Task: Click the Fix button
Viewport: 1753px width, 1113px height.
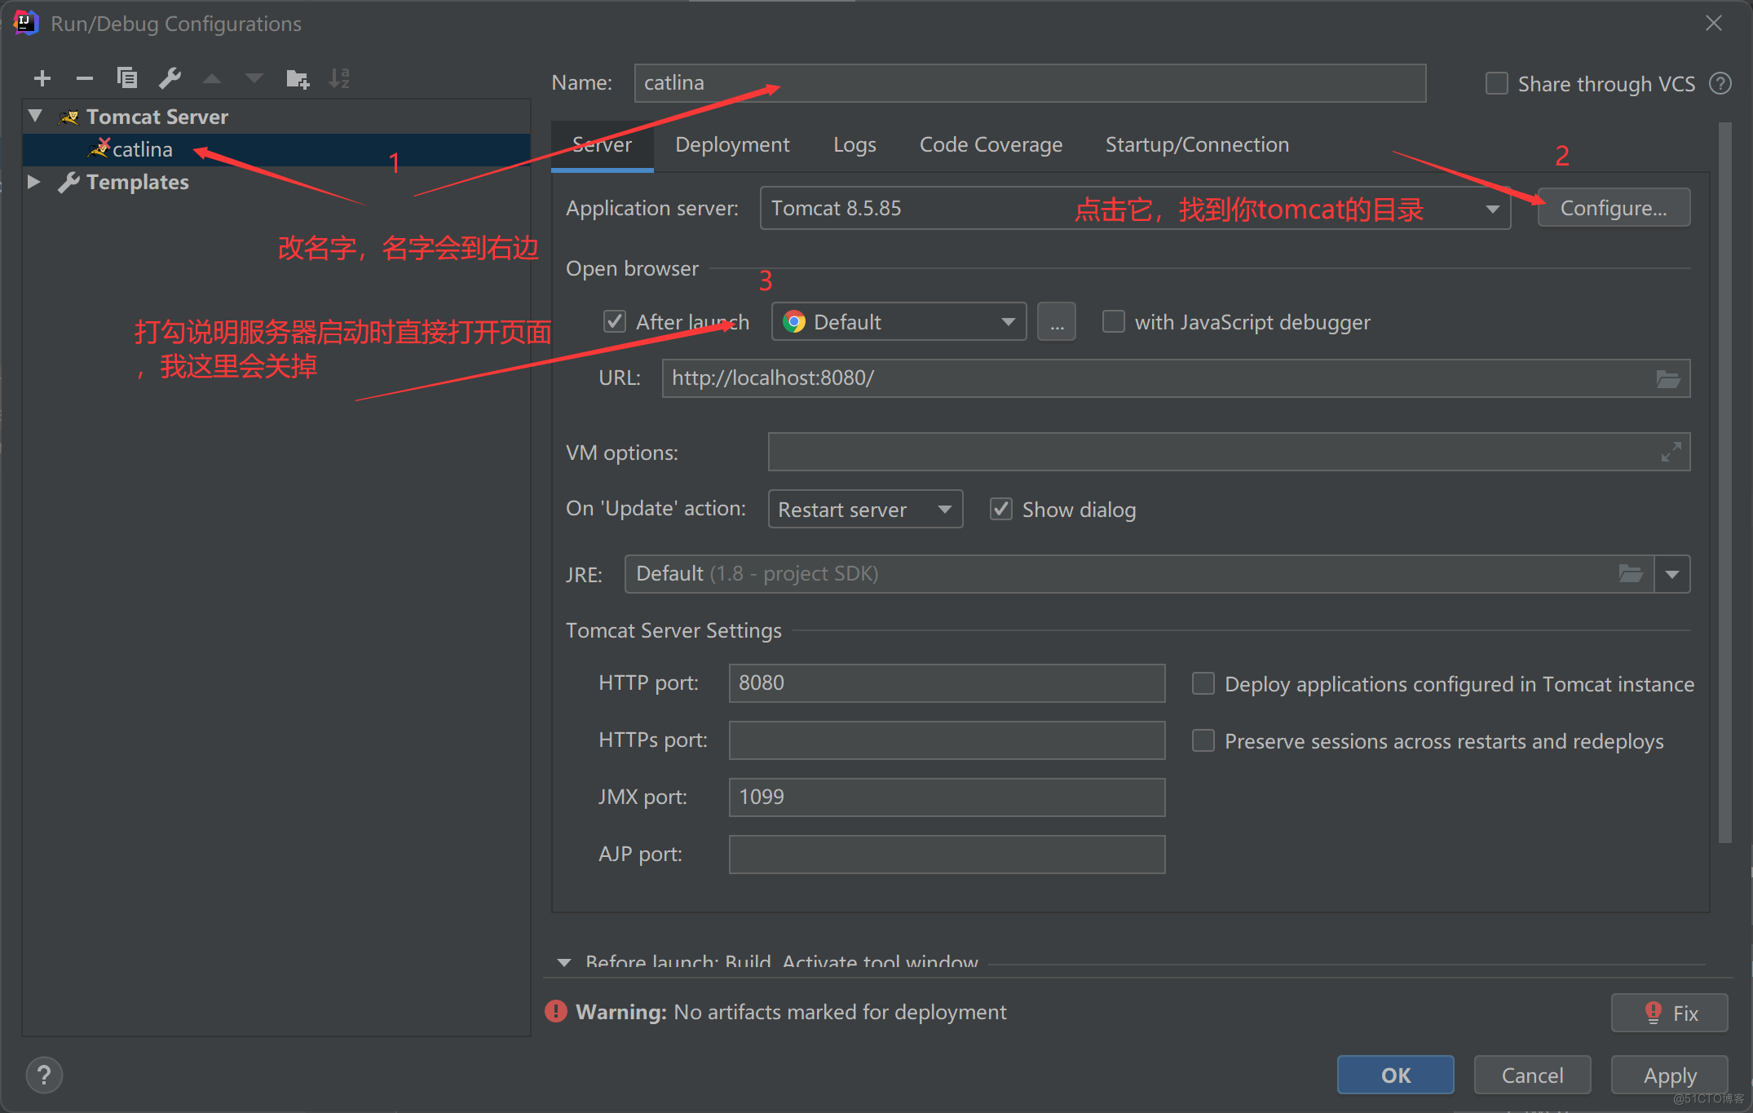Action: (1669, 1013)
